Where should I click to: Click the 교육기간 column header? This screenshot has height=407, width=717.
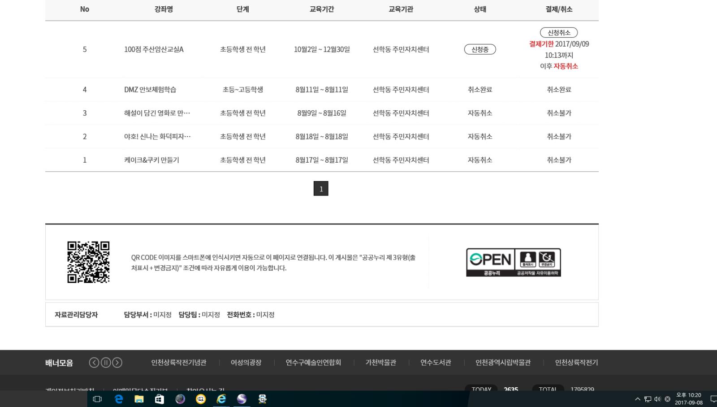click(x=322, y=9)
